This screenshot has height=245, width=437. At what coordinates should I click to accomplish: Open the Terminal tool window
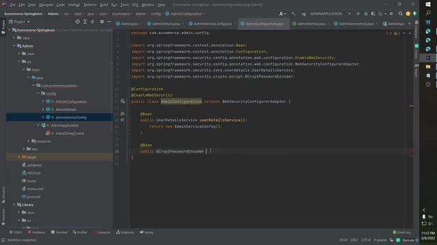(x=59, y=232)
